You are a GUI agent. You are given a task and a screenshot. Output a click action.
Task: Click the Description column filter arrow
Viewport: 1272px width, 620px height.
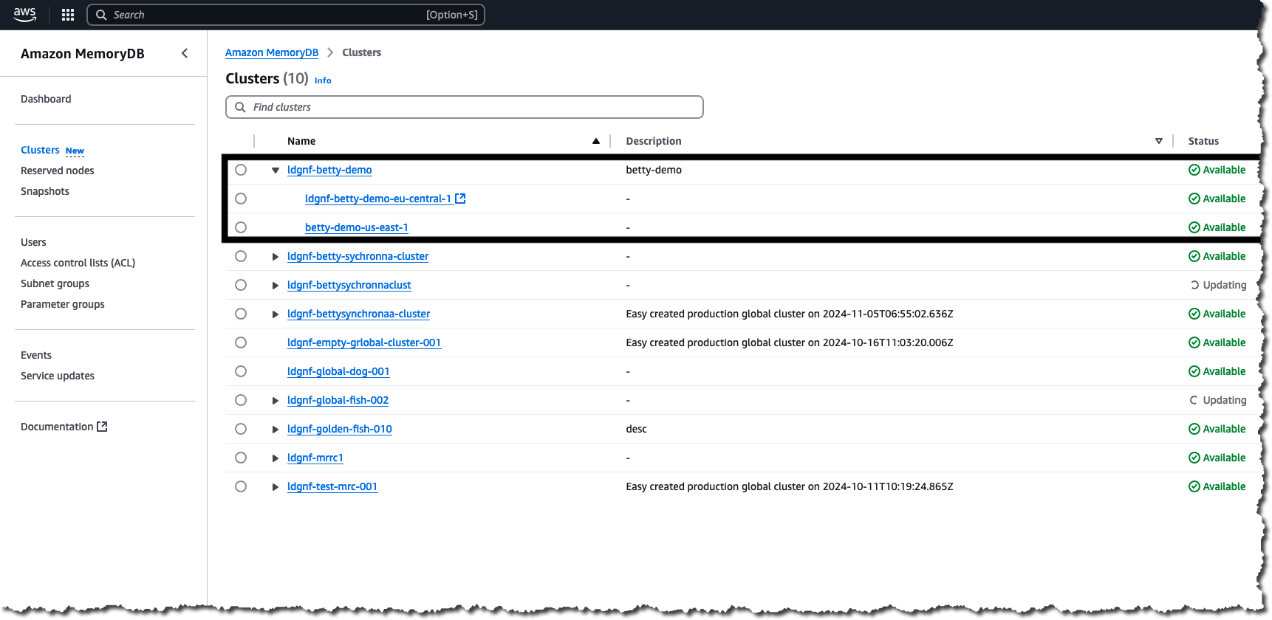click(1158, 141)
